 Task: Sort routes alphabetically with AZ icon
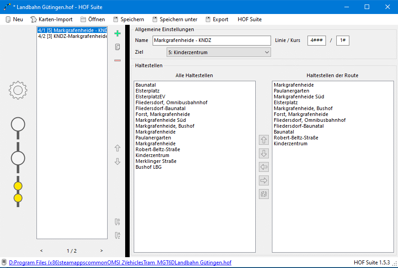click(x=118, y=235)
